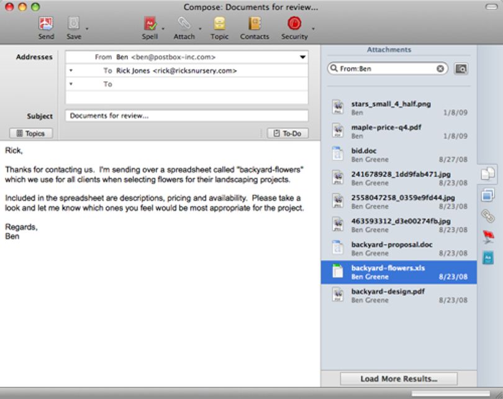Click the Subject text field
The image size is (503, 399).
coord(187,115)
